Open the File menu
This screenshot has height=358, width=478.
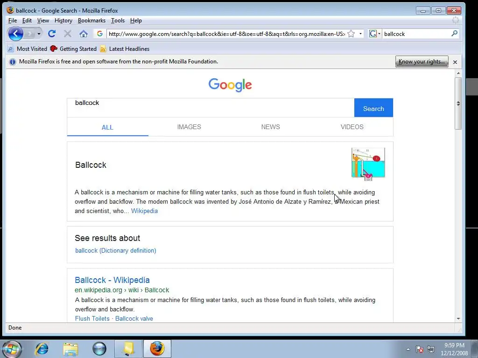point(13,21)
